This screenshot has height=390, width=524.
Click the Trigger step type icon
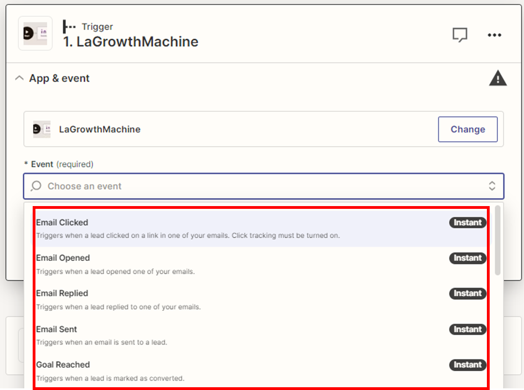tap(69, 27)
